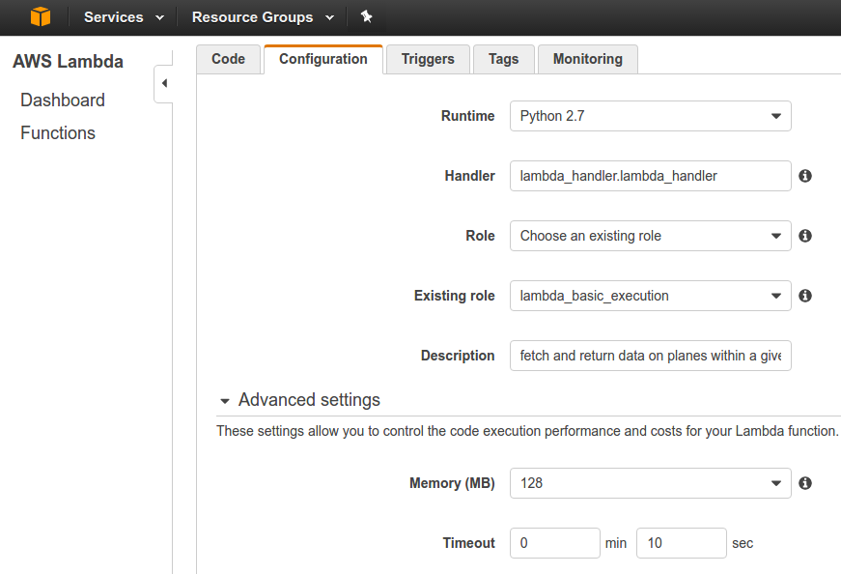Click the AWS orange cube logo
The image size is (841, 574).
pyautogui.click(x=40, y=17)
